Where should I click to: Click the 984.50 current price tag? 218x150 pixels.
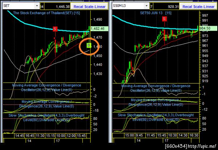coord(208,28)
